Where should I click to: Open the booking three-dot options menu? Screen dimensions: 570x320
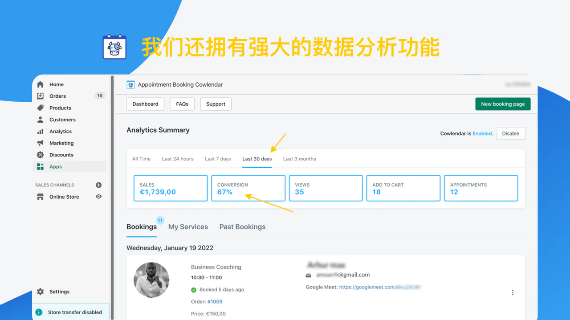(513, 292)
